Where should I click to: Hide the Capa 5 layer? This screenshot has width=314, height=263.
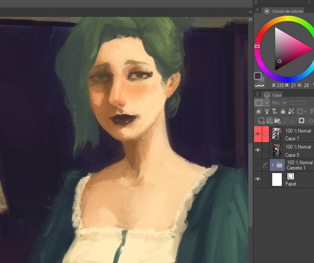258,150
